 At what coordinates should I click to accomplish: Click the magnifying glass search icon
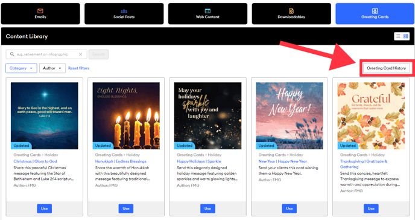[x=12, y=54]
